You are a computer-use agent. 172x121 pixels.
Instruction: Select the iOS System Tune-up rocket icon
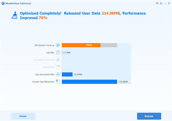coord(58,45)
